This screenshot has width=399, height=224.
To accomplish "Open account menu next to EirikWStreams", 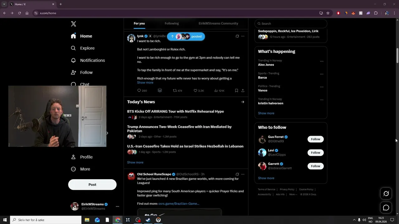I will [x=117, y=206].
